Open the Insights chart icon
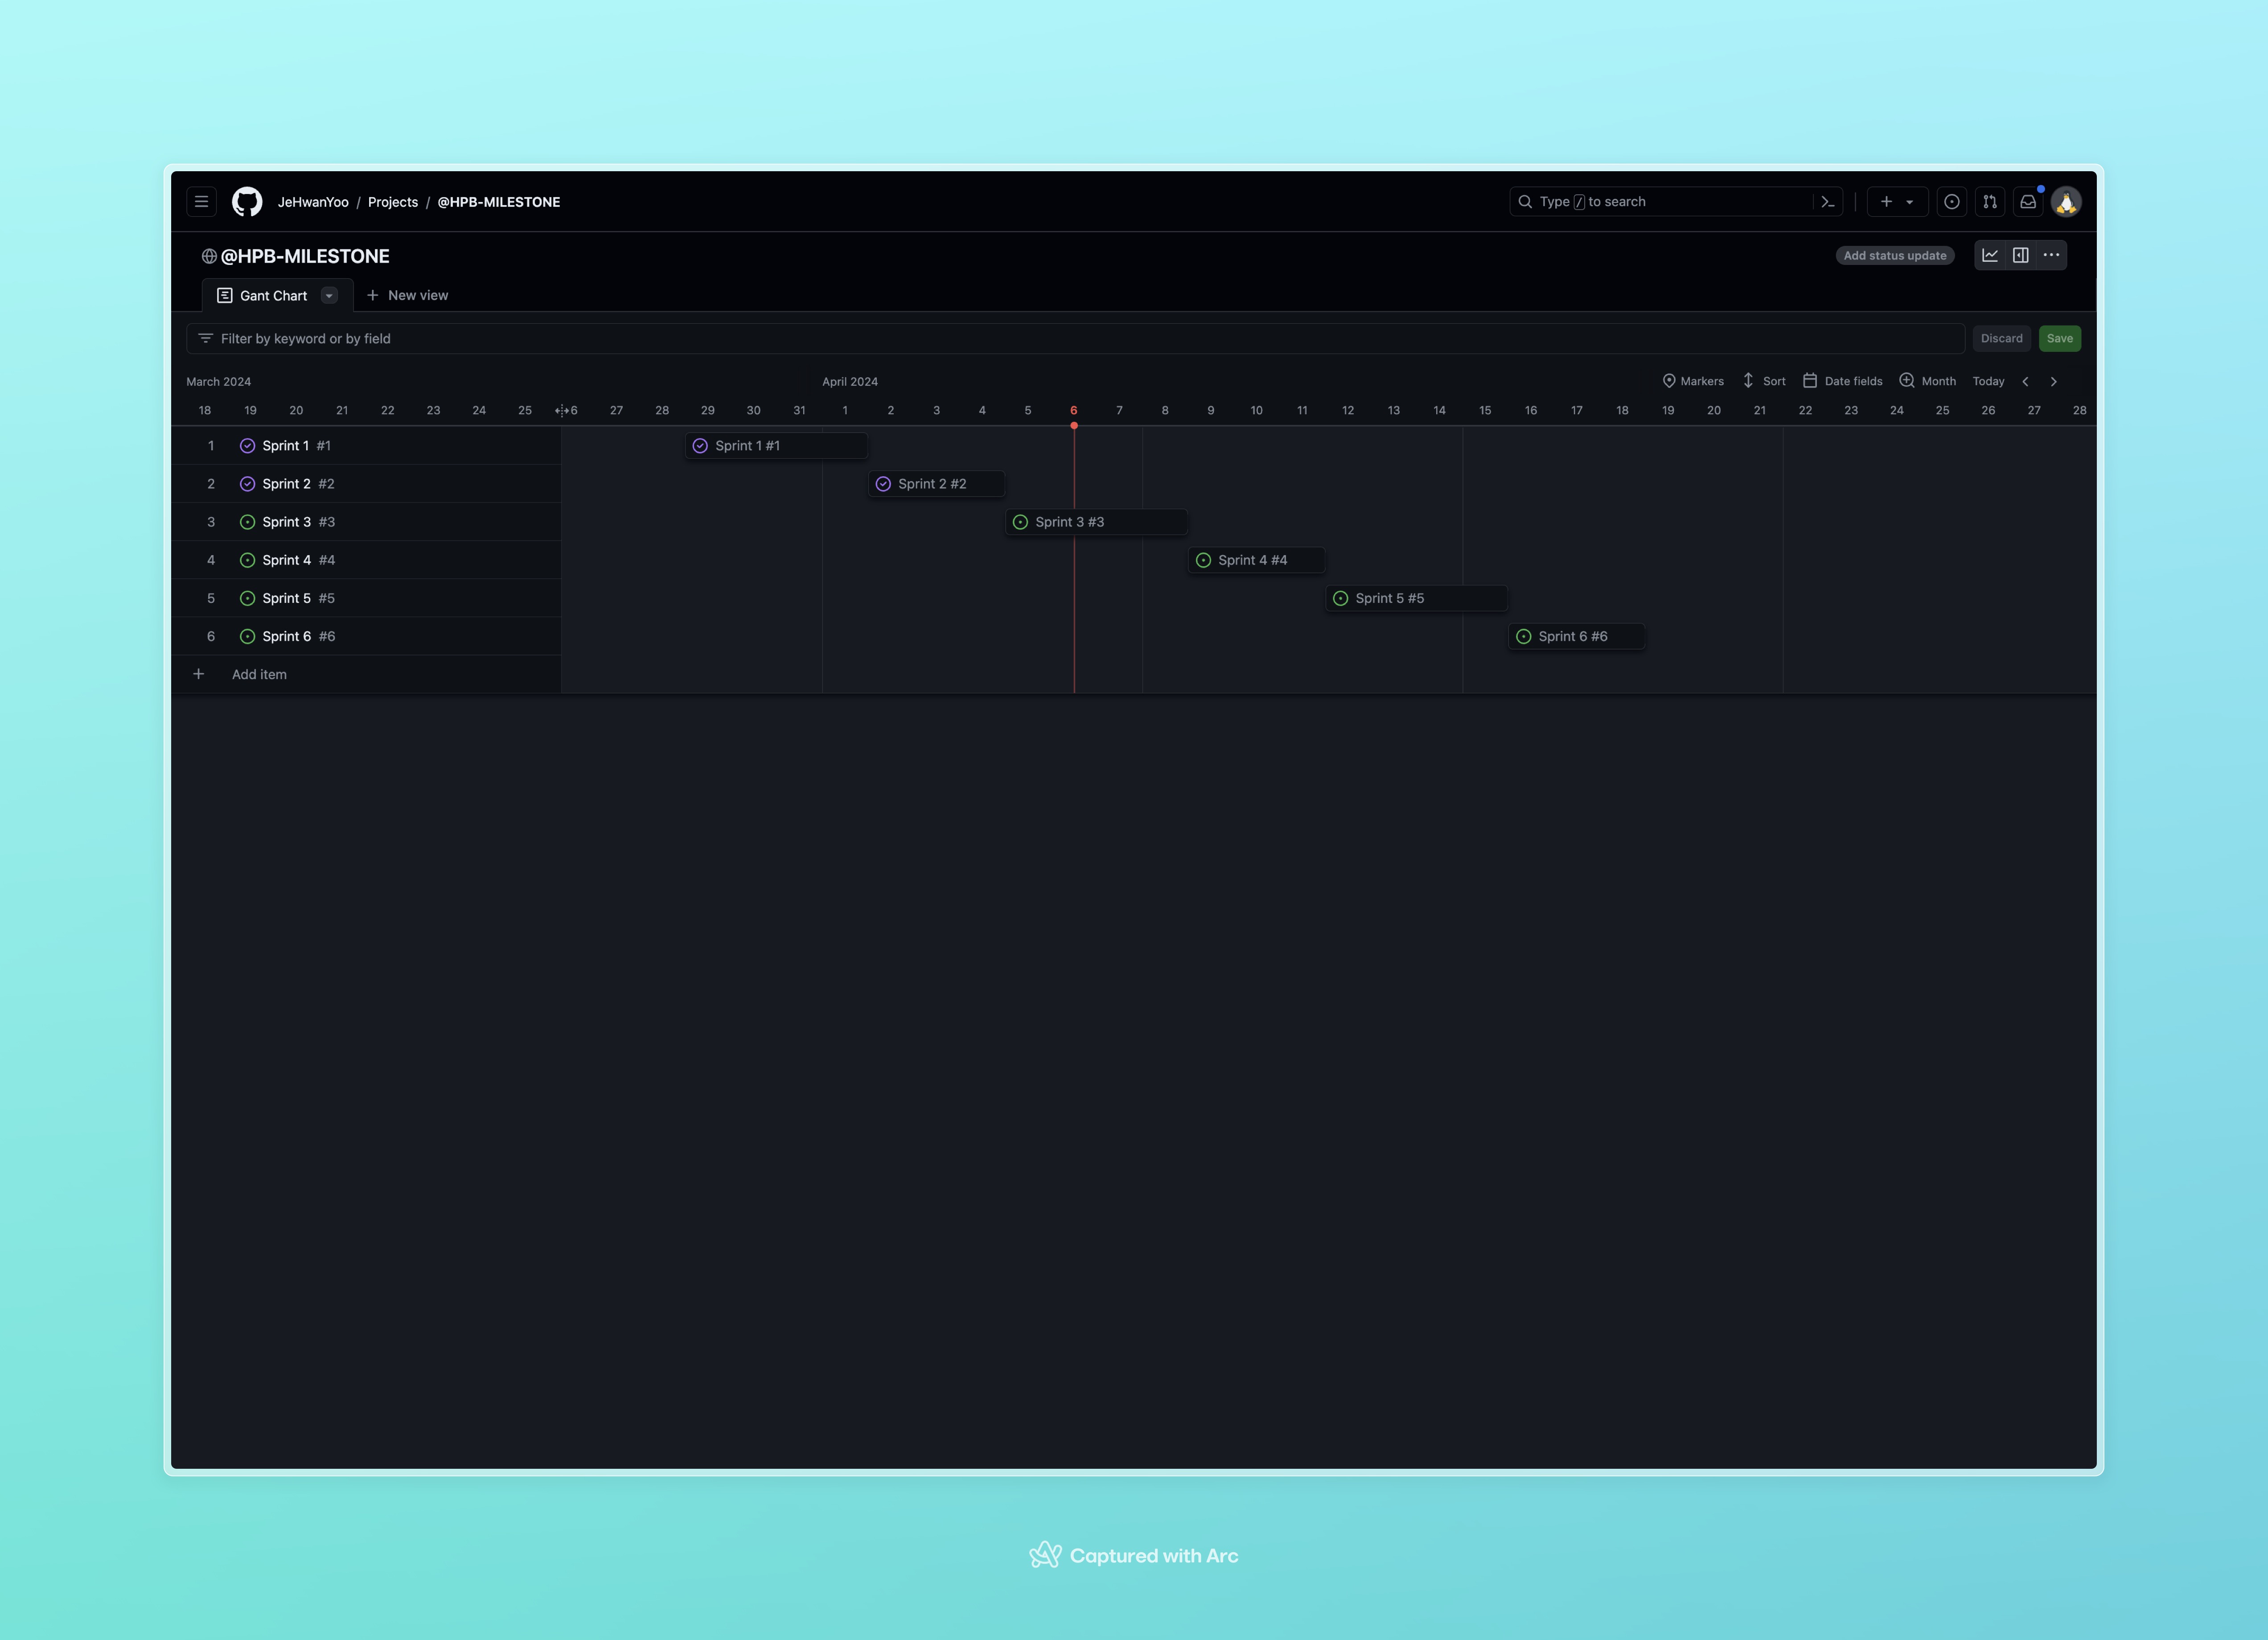Screen dimensions: 2268x1640 (1990, 255)
